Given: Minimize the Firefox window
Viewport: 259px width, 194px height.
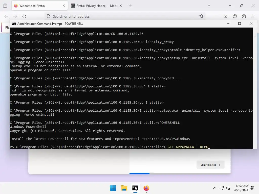Looking at the screenshot, I should point(230,6).
